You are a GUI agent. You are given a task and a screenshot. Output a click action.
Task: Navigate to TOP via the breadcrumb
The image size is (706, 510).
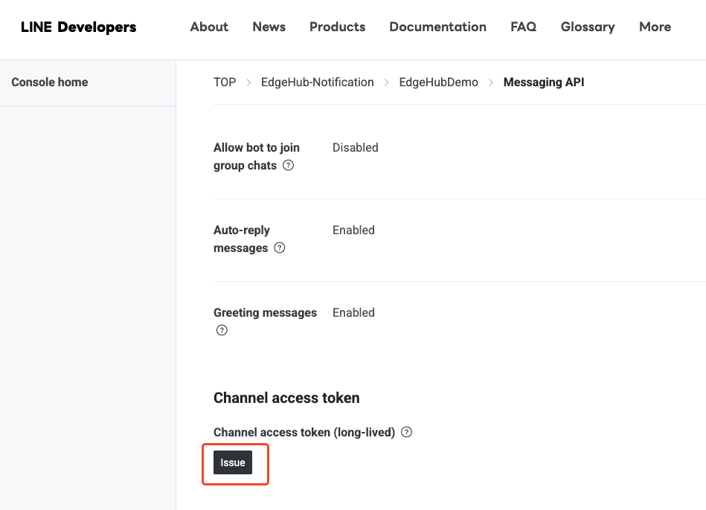click(x=224, y=82)
